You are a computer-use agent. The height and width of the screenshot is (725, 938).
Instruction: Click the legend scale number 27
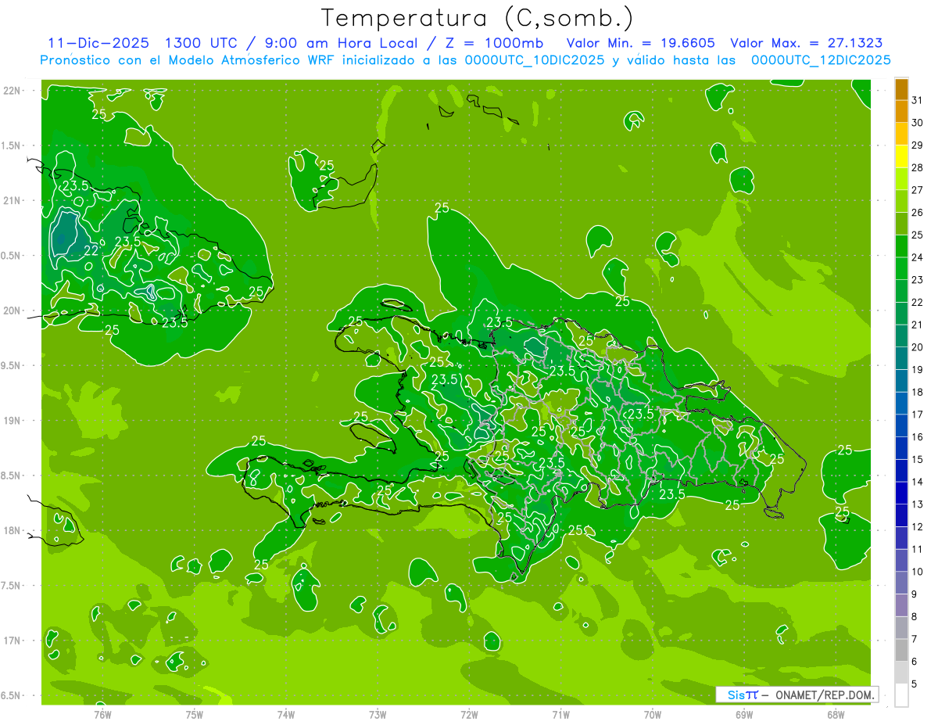918,190
